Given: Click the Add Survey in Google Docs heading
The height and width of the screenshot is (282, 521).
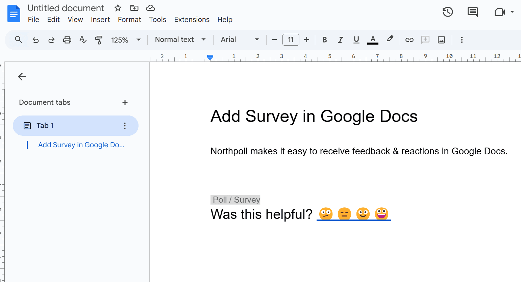Looking at the screenshot, I should 314,116.
